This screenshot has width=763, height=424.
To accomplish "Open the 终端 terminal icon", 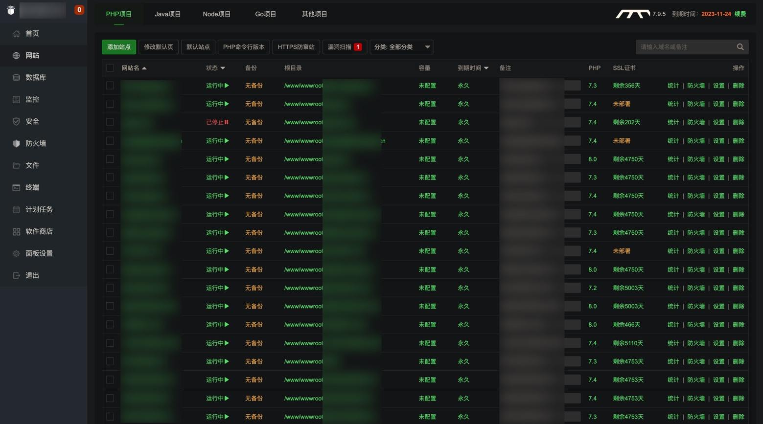I will pyautogui.click(x=16, y=188).
